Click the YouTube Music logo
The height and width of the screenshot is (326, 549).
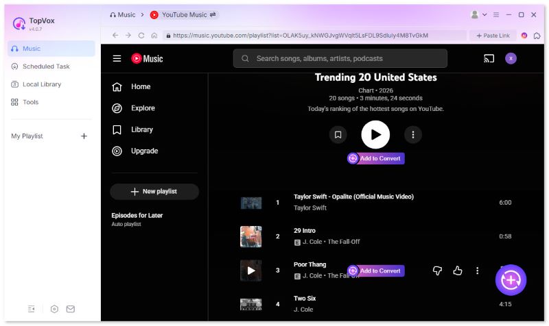pyautogui.click(x=147, y=58)
